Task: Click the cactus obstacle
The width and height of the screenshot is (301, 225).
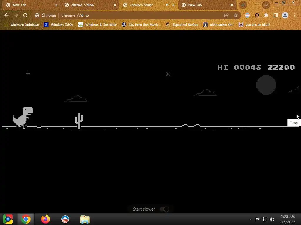Action: 79,121
